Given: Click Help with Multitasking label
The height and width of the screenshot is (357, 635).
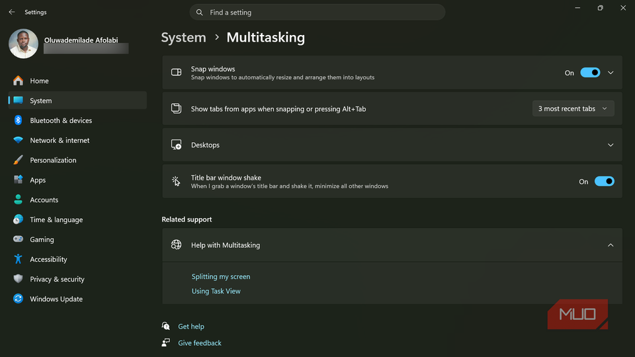Looking at the screenshot, I should coord(226,245).
